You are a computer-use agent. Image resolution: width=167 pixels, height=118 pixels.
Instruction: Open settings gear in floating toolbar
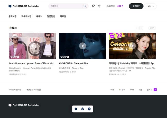point(76,109)
